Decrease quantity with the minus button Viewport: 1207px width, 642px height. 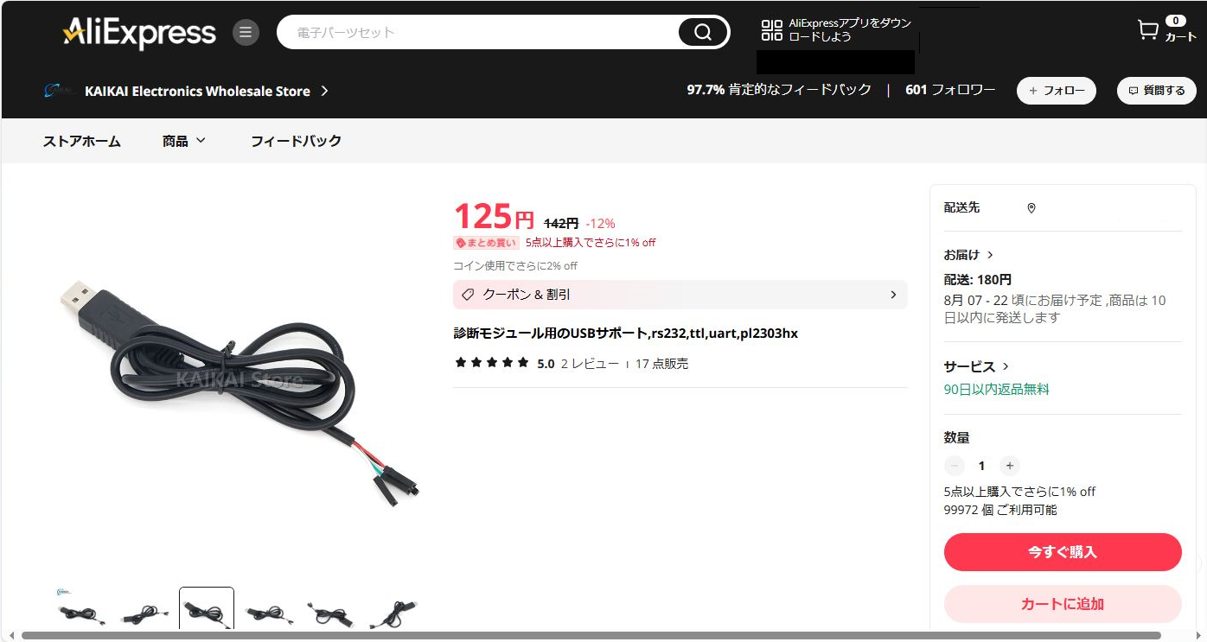click(955, 466)
